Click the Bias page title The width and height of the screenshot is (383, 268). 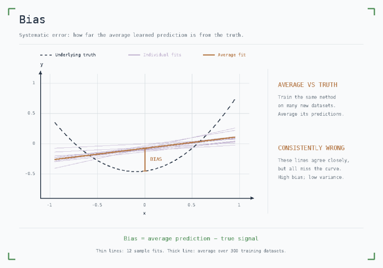32,20
